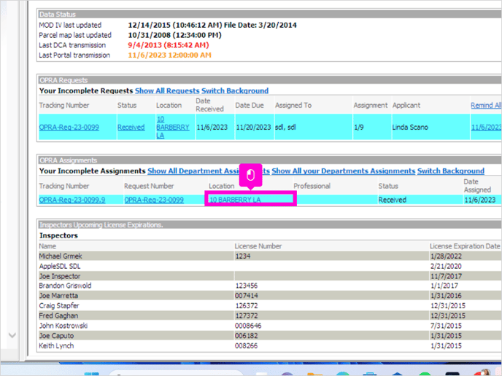Click license number 127372
Image resolution: width=502 pixels, height=376 pixels.
[247, 316]
